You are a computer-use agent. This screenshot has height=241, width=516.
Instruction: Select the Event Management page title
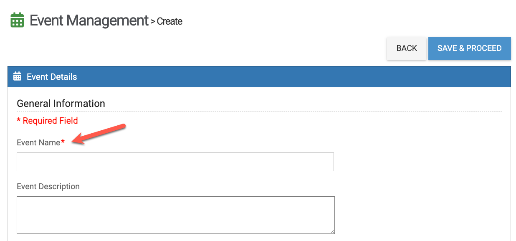click(89, 20)
